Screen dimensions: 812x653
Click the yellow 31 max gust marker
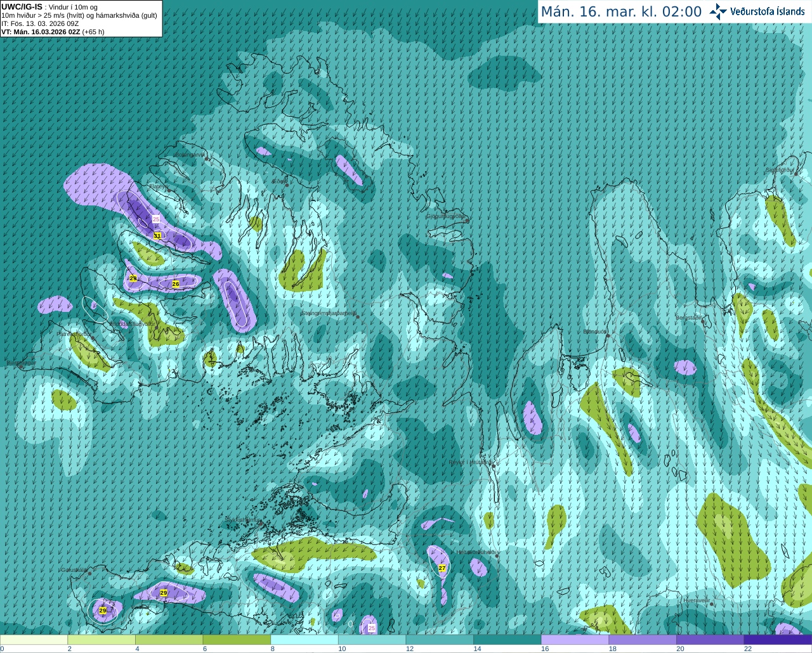pos(157,236)
